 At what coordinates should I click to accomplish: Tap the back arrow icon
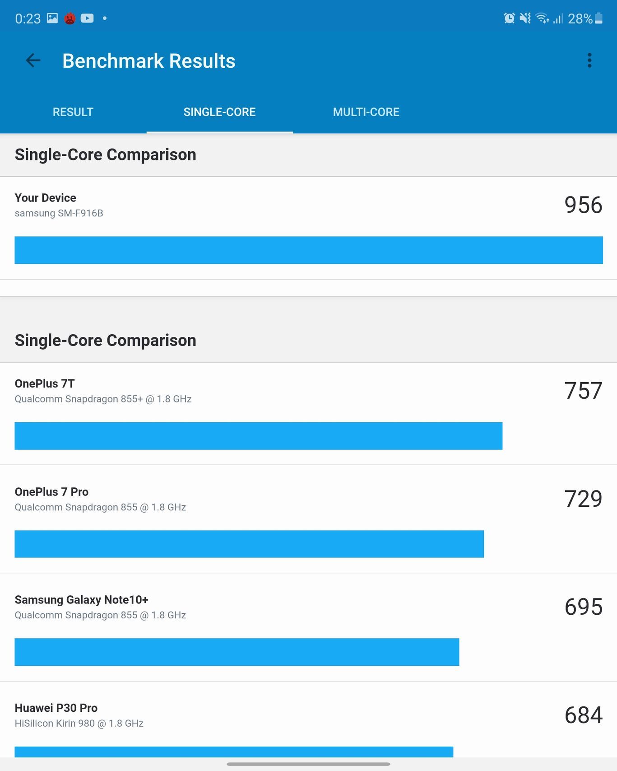pyautogui.click(x=33, y=61)
